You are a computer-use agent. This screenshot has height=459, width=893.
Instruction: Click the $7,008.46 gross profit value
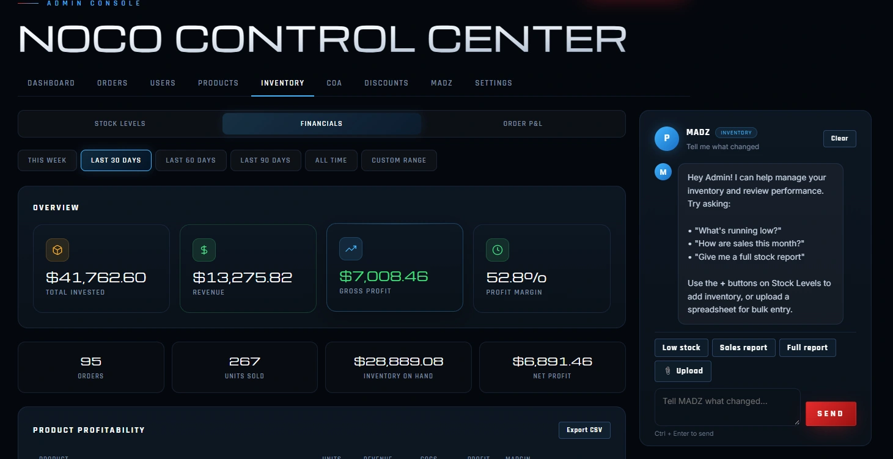[x=384, y=276]
